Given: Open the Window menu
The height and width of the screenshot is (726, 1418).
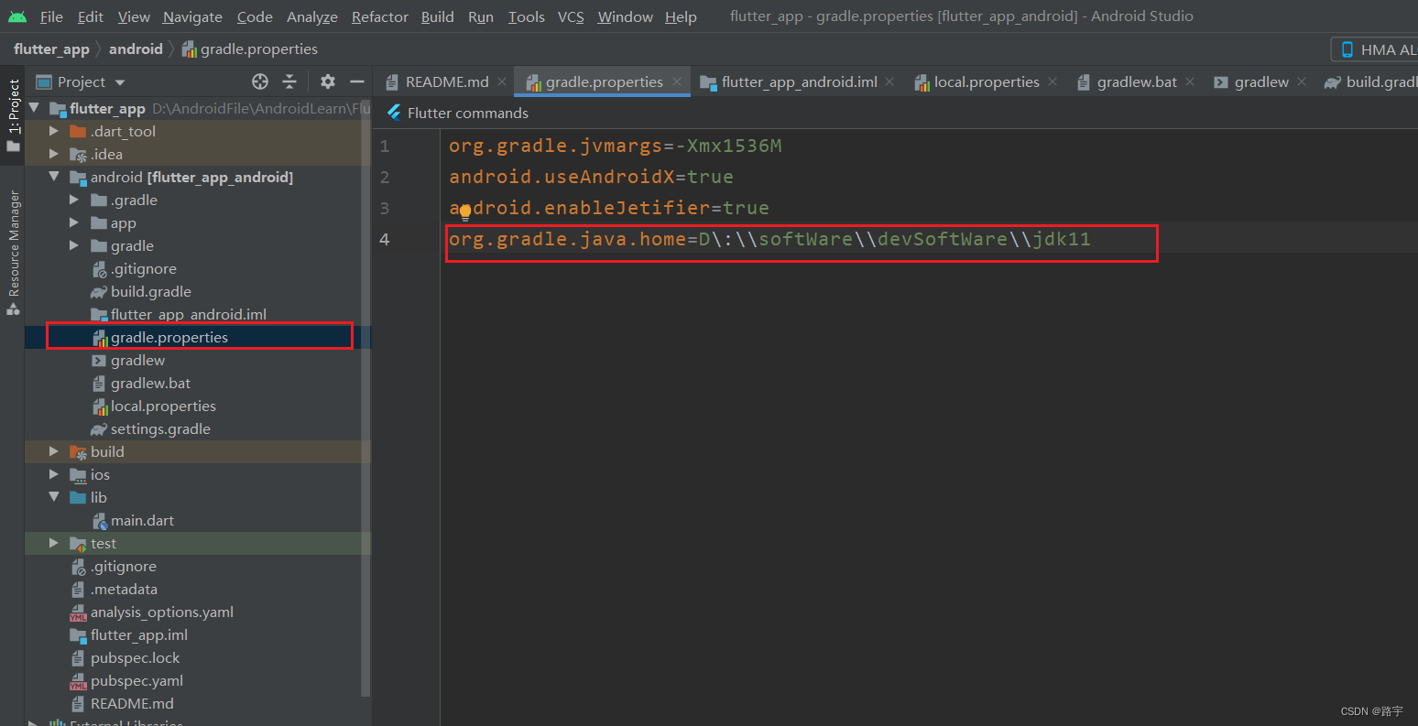Looking at the screenshot, I should [x=626, y=16].
